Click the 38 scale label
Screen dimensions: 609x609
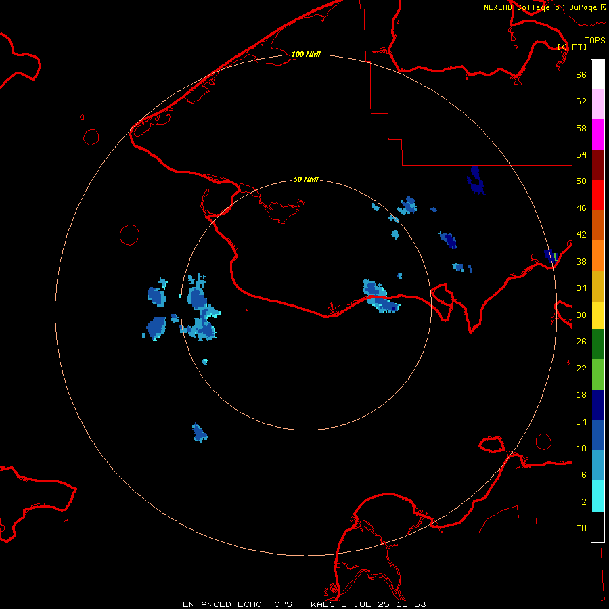pos(581,261)
